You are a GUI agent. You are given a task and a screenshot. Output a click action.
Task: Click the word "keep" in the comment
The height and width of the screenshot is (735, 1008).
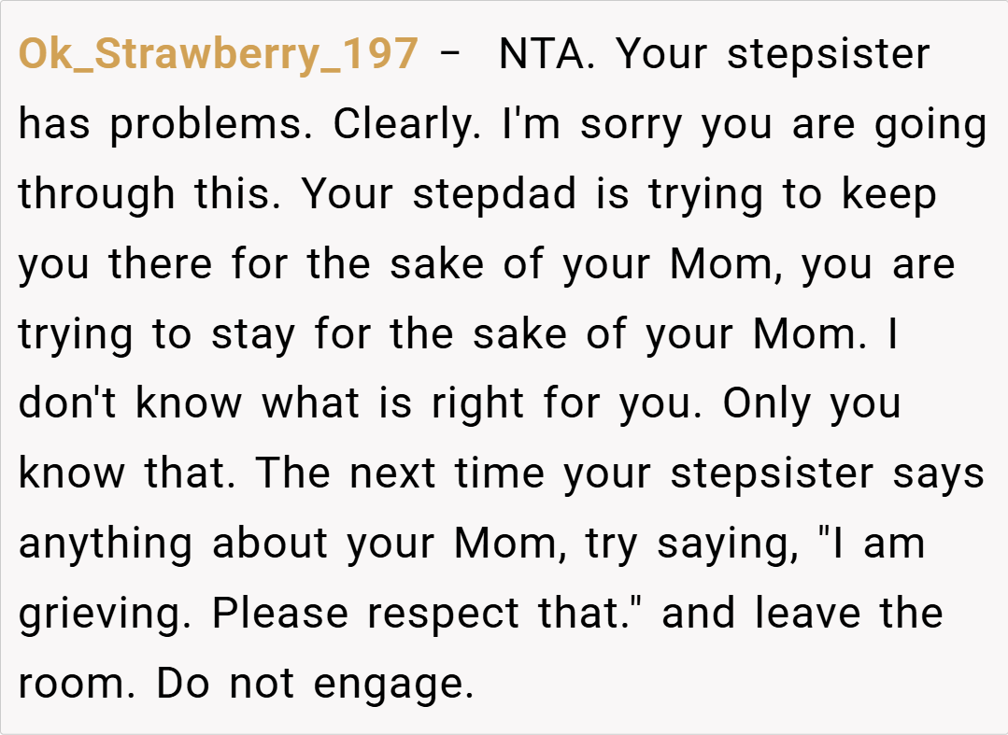(889, 195)
